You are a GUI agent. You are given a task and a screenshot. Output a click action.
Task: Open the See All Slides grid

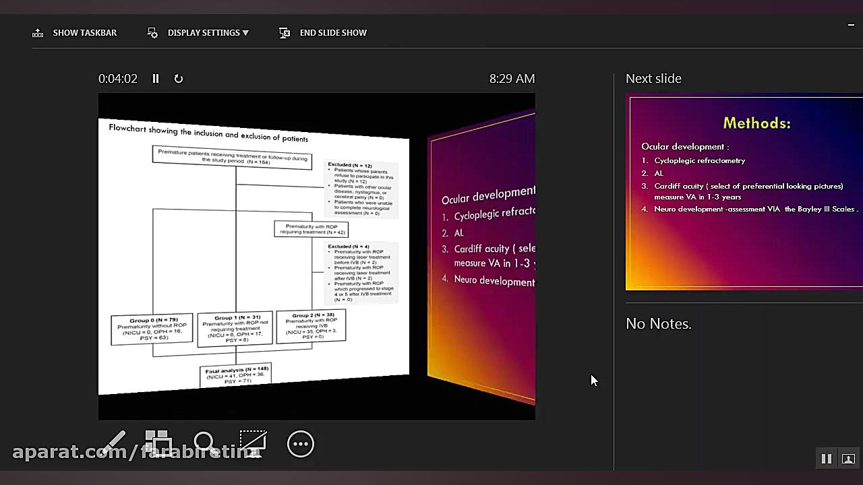(x=158, y=444)
